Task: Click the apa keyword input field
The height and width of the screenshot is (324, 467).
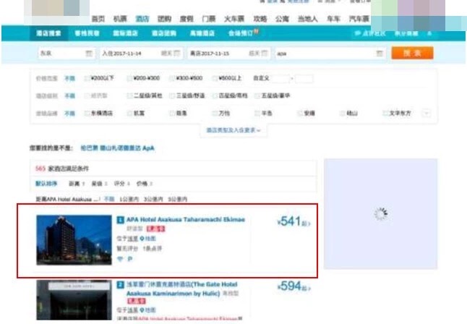Action: (331, 54)
